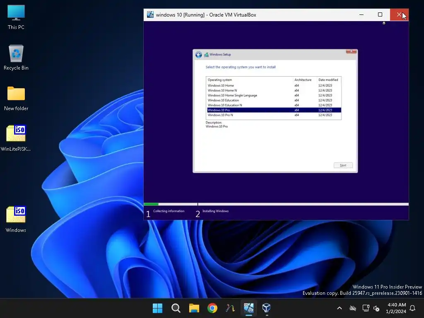The image size is (424, 318).
Task: Maximize the VirtualBox window
Action: click(380, 14)
